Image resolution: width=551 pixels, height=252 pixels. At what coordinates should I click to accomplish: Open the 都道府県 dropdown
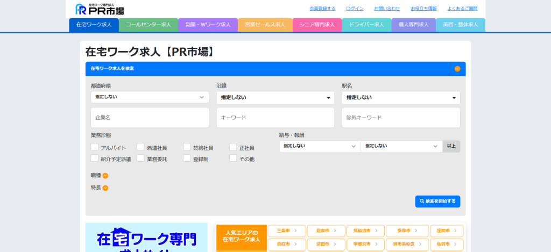tap(150, 97)
